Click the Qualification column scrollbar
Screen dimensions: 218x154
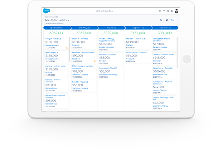click(69, 49)
